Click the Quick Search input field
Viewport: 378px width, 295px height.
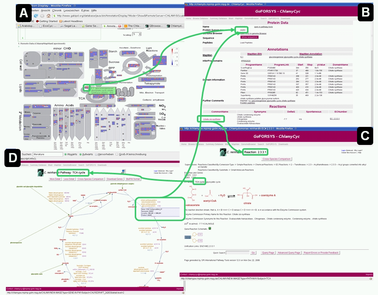(x=238, y=253)
